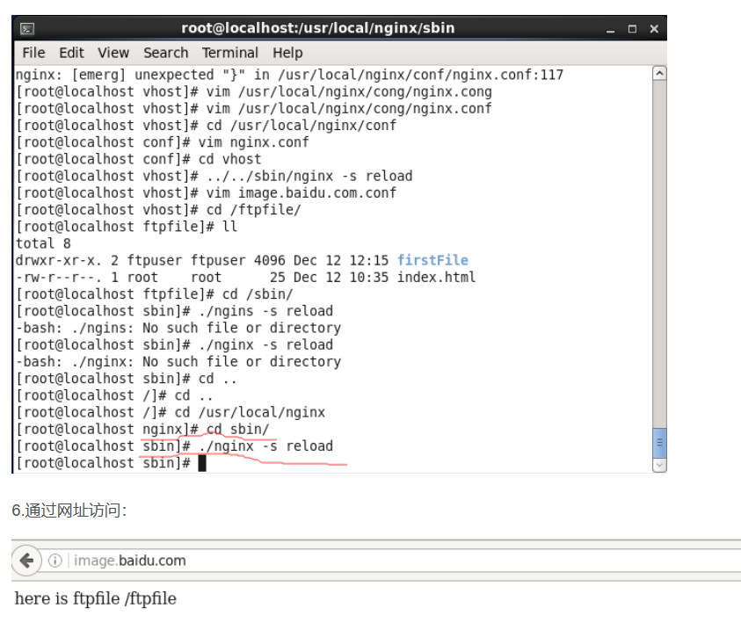Image resolution: width=741 pixels, height=623 pixels.
Task: Open the Edit menu
Action: point(71,53)
